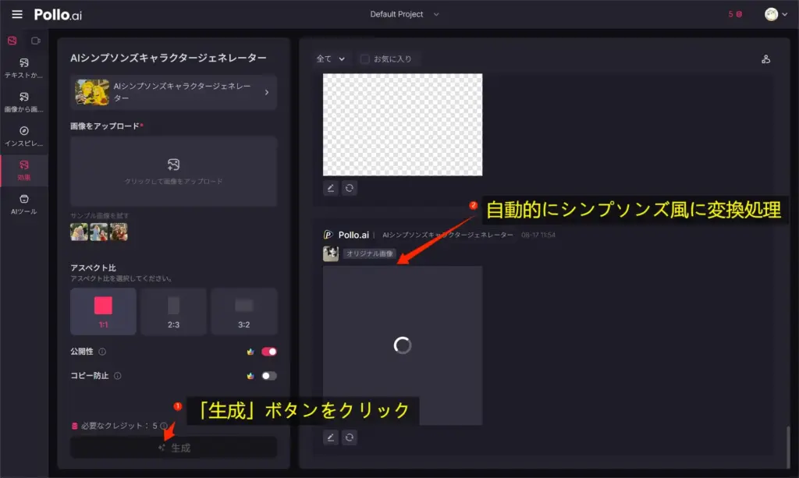Screen dimensions: 799x478
Task: Choose the second sample image
Action: click(x=99, y=232)
